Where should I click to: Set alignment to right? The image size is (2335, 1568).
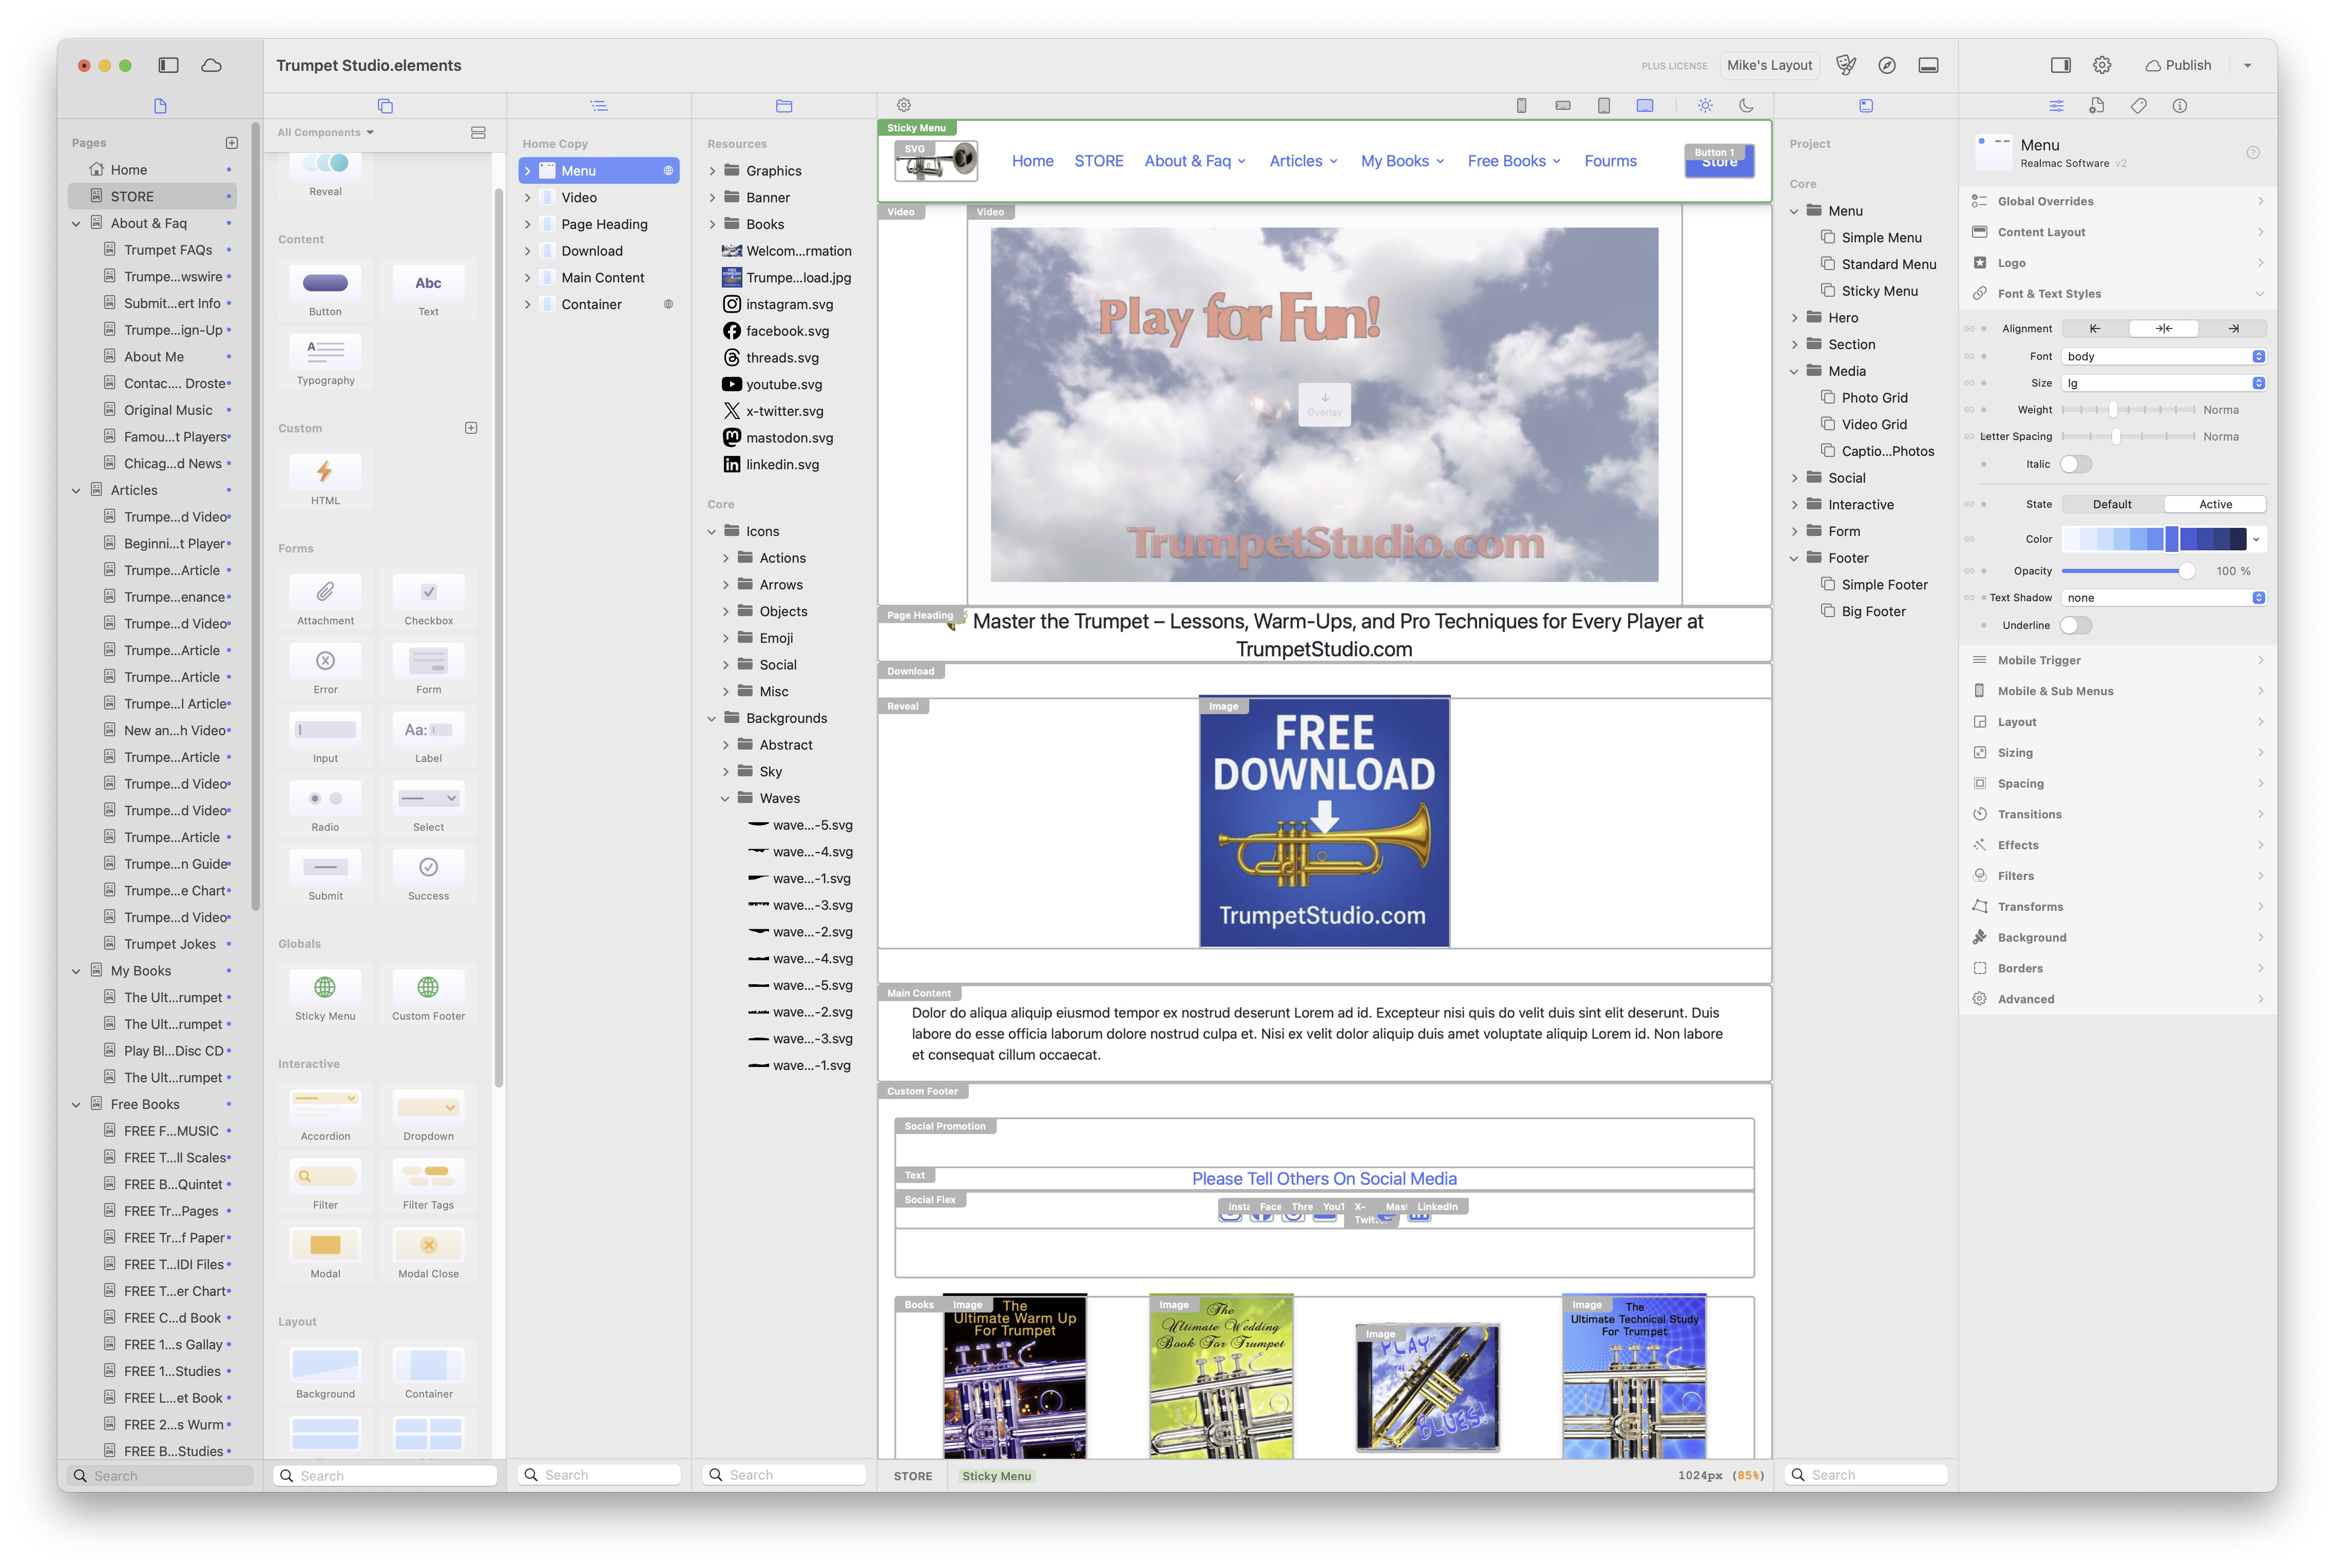[x=2233, y=328]
